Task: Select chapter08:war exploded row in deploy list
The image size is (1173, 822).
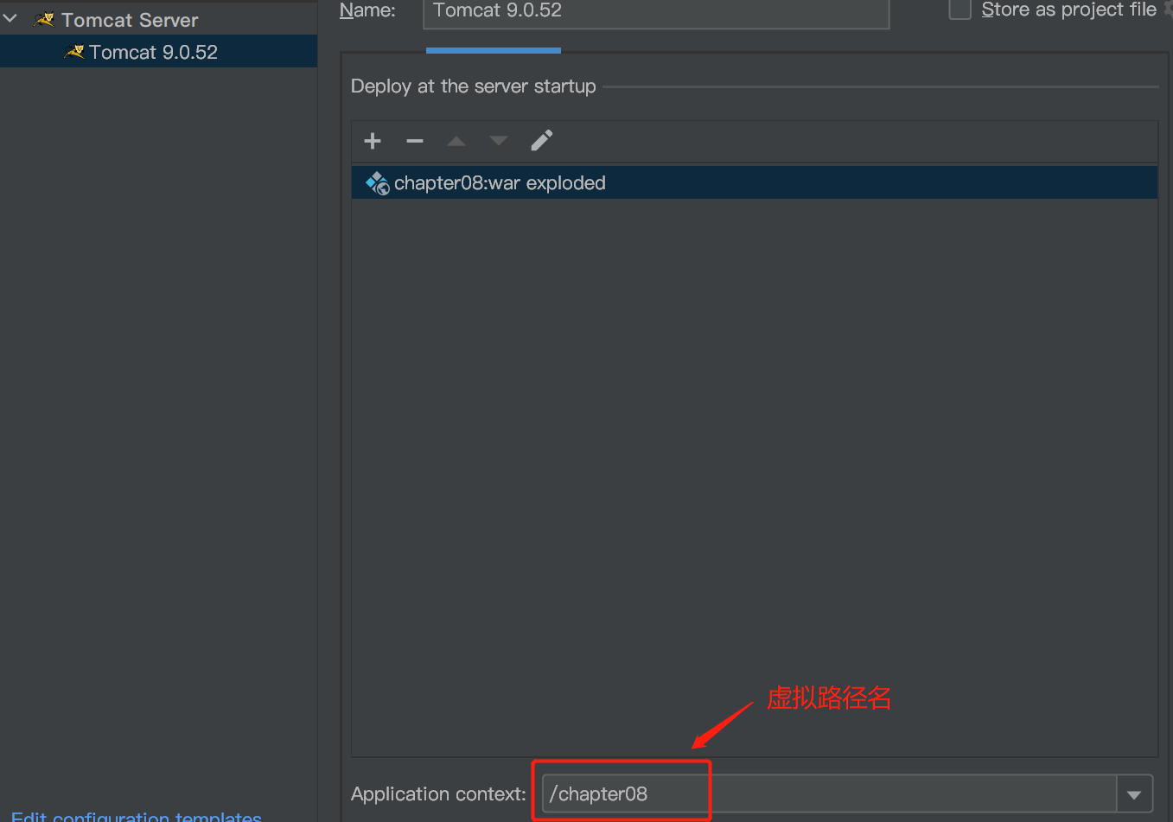Action: click(755, 183)
